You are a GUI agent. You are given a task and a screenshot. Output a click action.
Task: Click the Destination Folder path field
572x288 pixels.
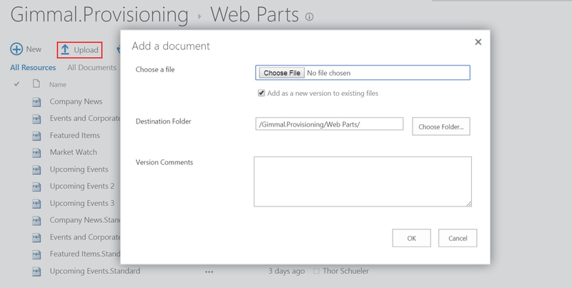pyautogui.click(x=329, y=124)
